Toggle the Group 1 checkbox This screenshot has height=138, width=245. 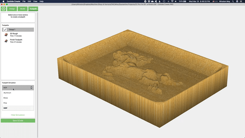tap(5, 30)
